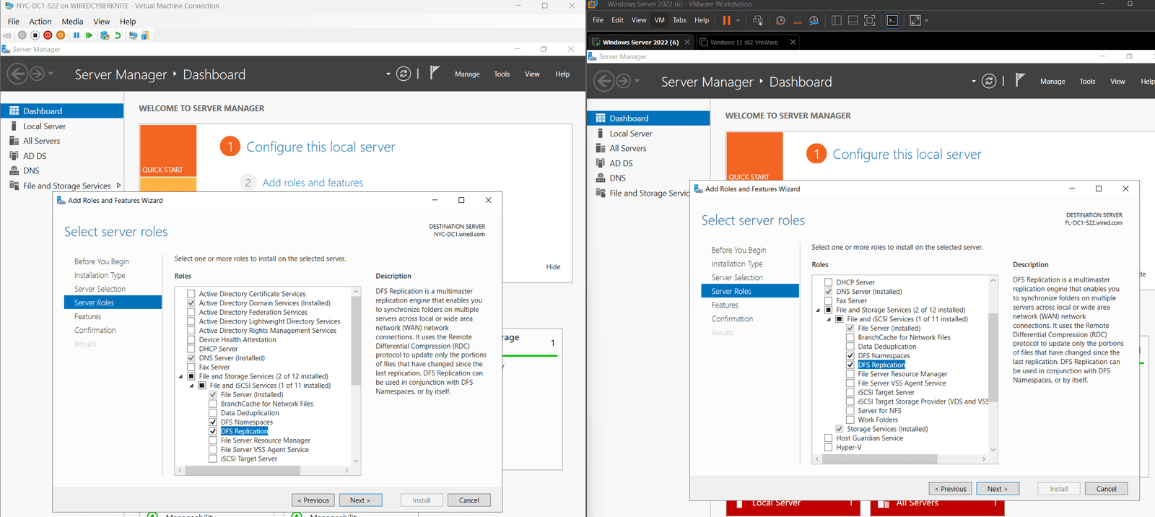Pause the Hyper-V virtual machine
Viewport: 1155px width, 517px height.
tap(77, 35)
